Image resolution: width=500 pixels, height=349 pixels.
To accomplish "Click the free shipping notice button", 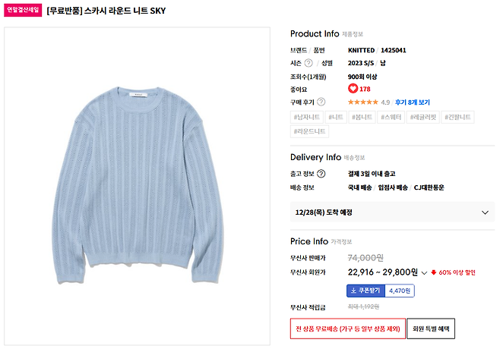I will (347, 329).
